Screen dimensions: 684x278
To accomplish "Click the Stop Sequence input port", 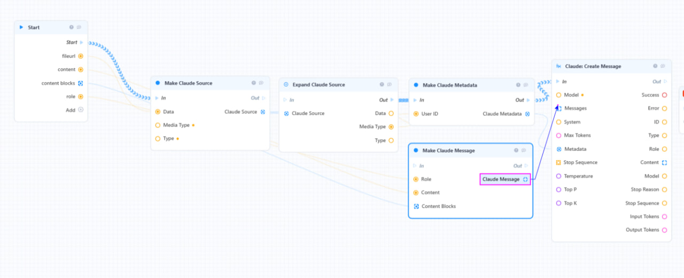I will (558, 162).
